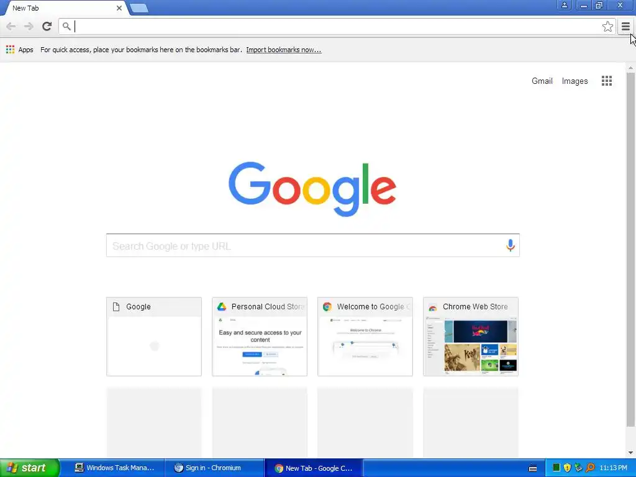636x477 pixels.
Task: Open the Personal Cloud Storage thumbnail
Action: 260,337
